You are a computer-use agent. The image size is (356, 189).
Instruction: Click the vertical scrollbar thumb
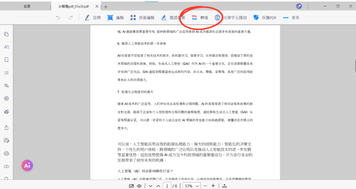(x=355, y=66)
